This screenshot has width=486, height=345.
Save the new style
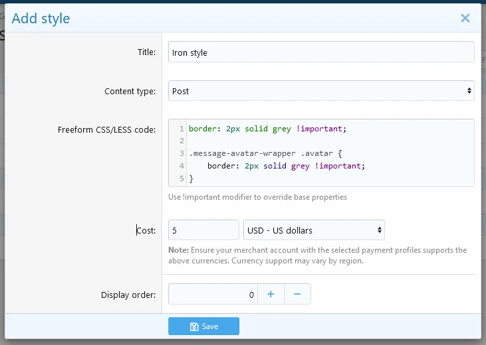[x=203, y=326]
